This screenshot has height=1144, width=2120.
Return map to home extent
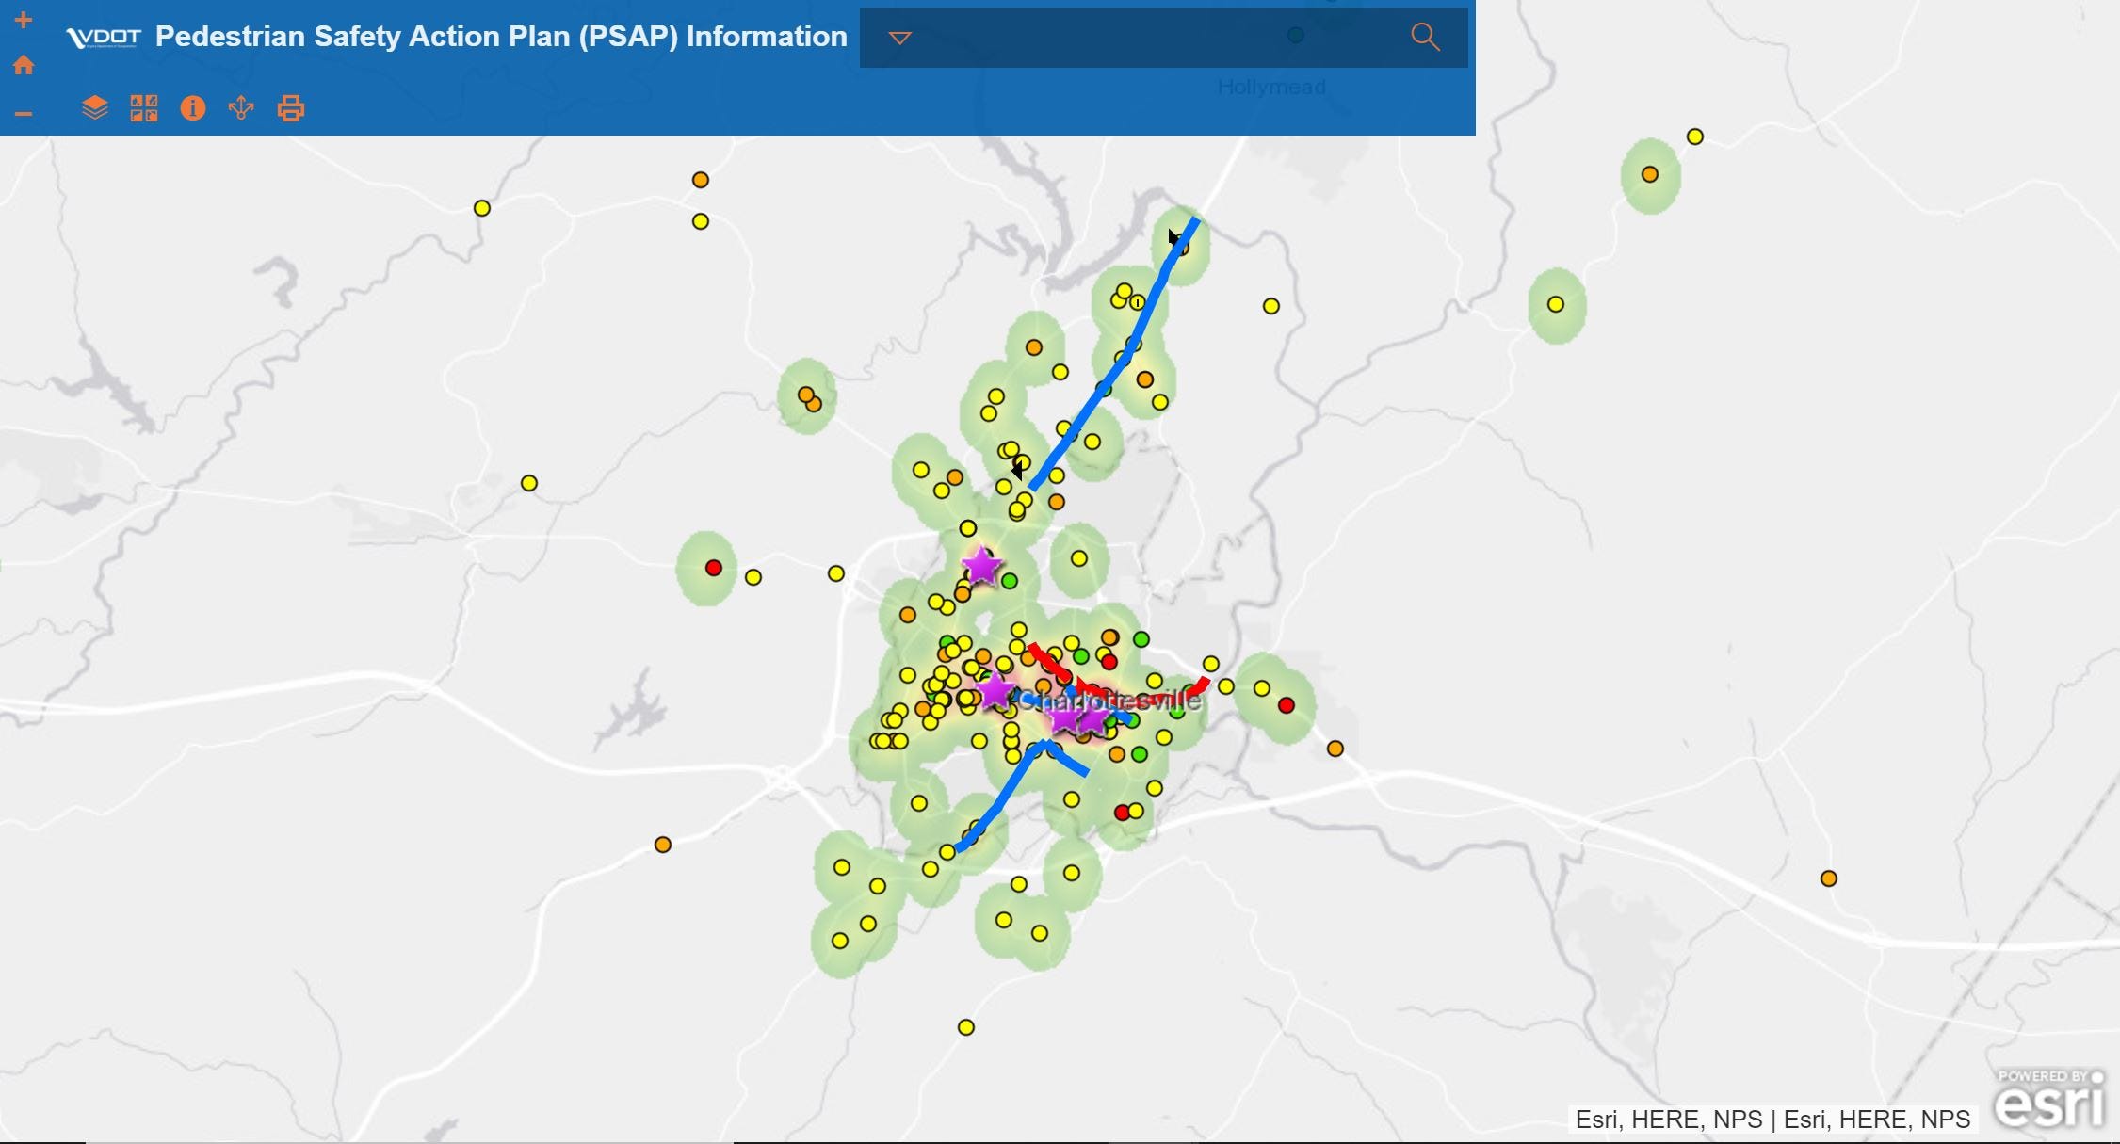pyautogui.click(x=24, y=65)
